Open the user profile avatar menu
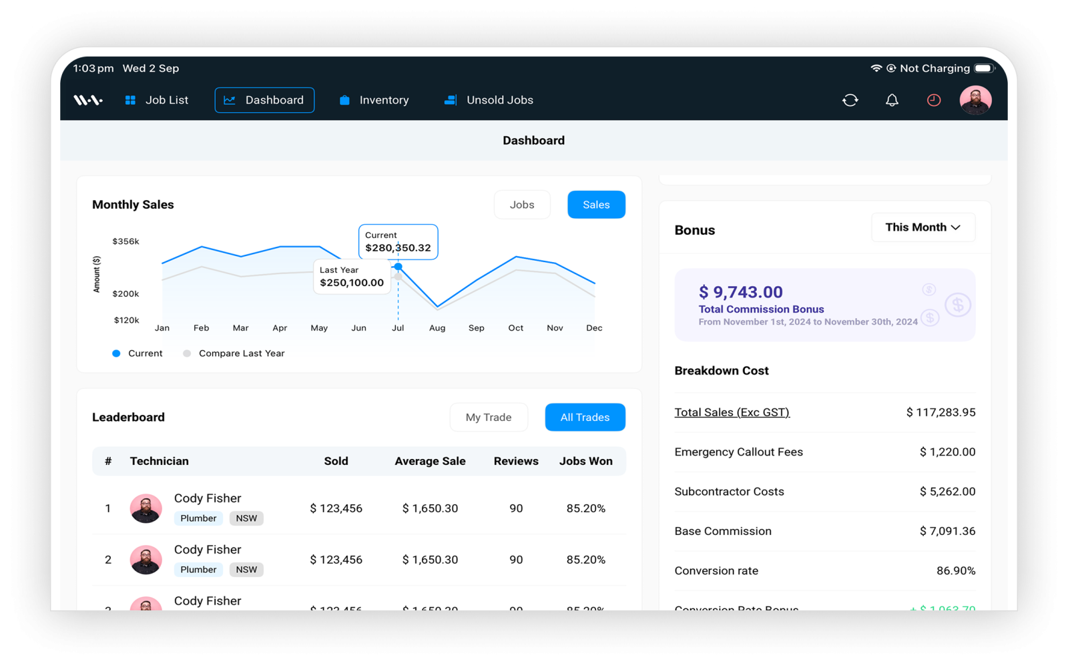This screenshot has height=665, width=1068. tap(975, 100)
